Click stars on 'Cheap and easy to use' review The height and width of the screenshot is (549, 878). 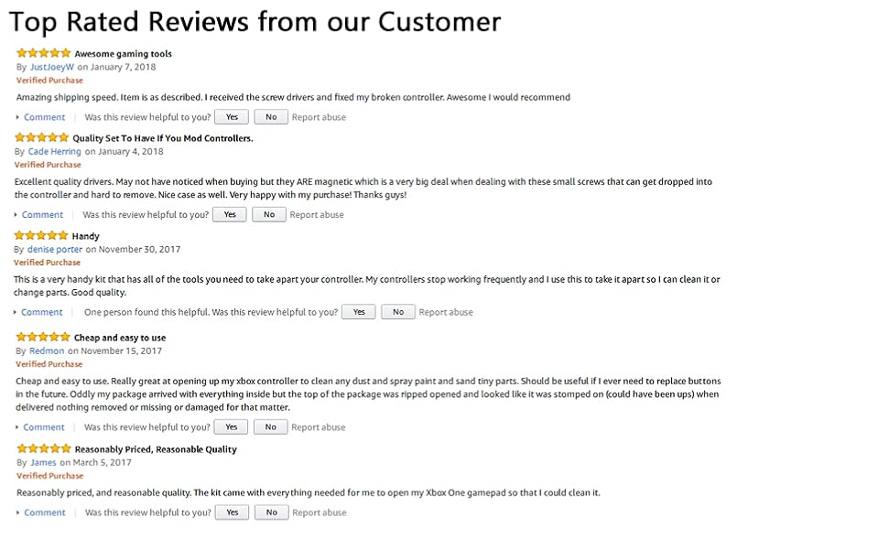tap(43, 337)
